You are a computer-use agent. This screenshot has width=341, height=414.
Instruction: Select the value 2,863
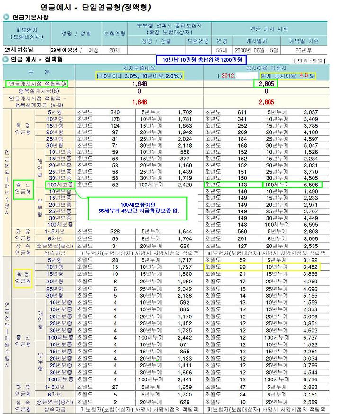(311, 387)
